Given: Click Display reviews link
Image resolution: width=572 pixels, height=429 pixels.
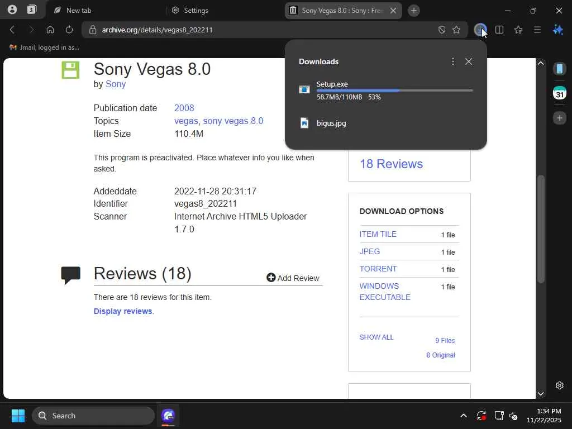Looking at the screenshot, I should tap(123, 311).
